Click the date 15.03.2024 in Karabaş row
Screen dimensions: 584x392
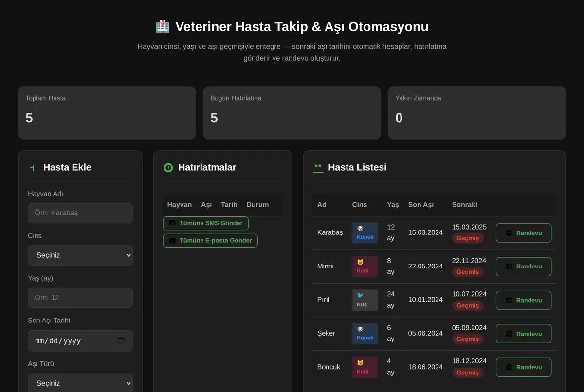coord(425,232)
